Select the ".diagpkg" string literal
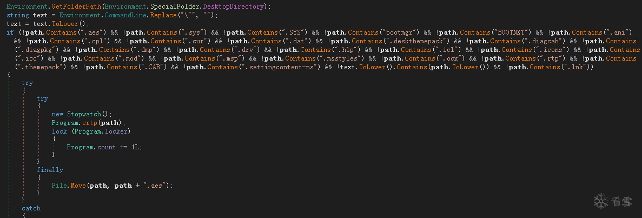Screen dimensions: 642x218 tap(36, 50)
